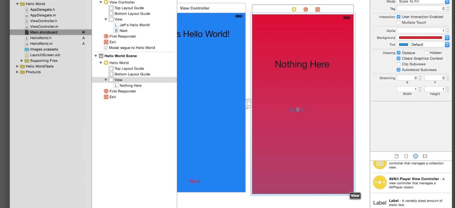Select Main.storyboard in the project navigator

point(43,32)
